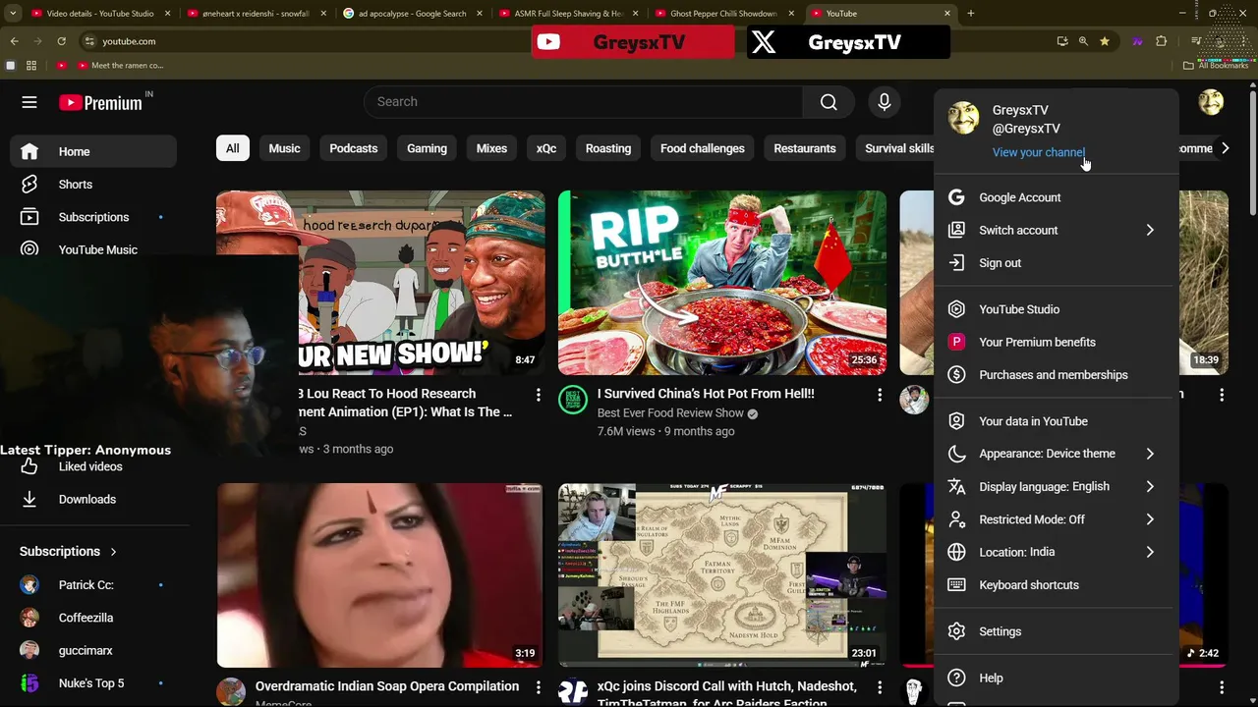
Task: Click the Search input field
Action: click(583, 102)
